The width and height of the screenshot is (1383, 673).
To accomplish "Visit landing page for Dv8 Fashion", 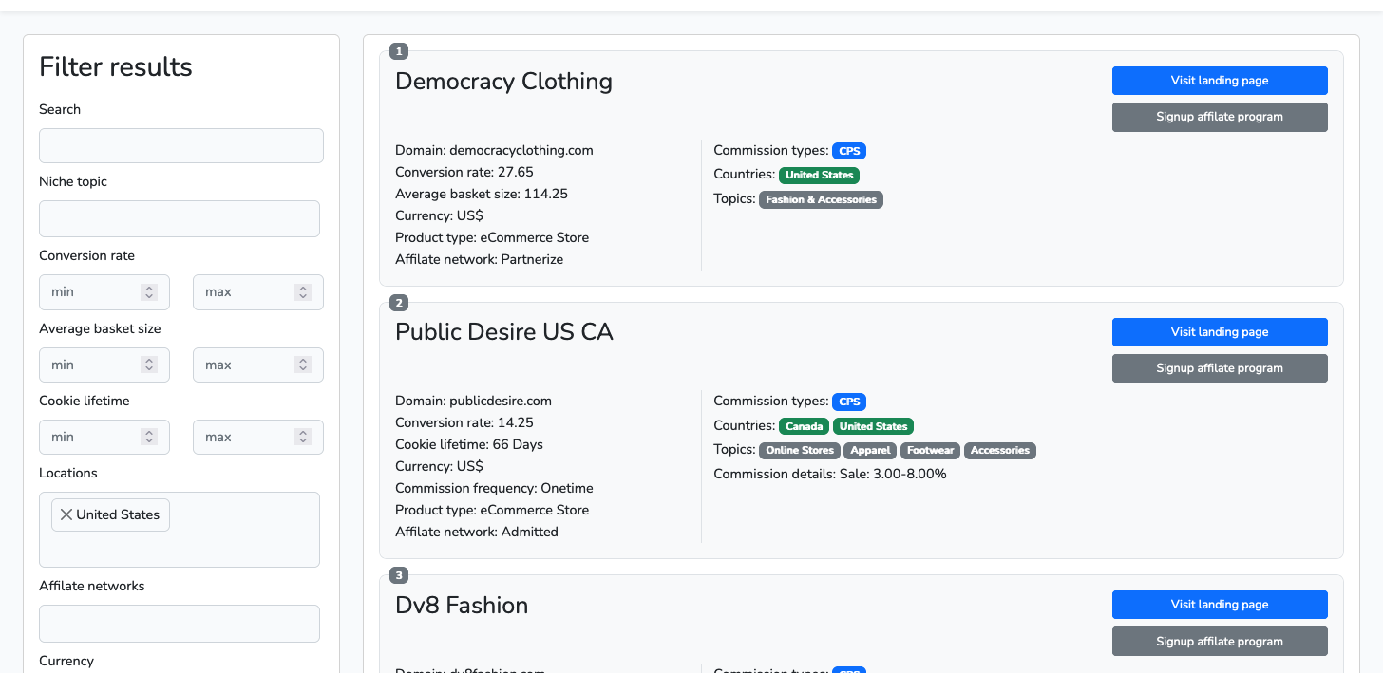I will tap(1220, 605).
